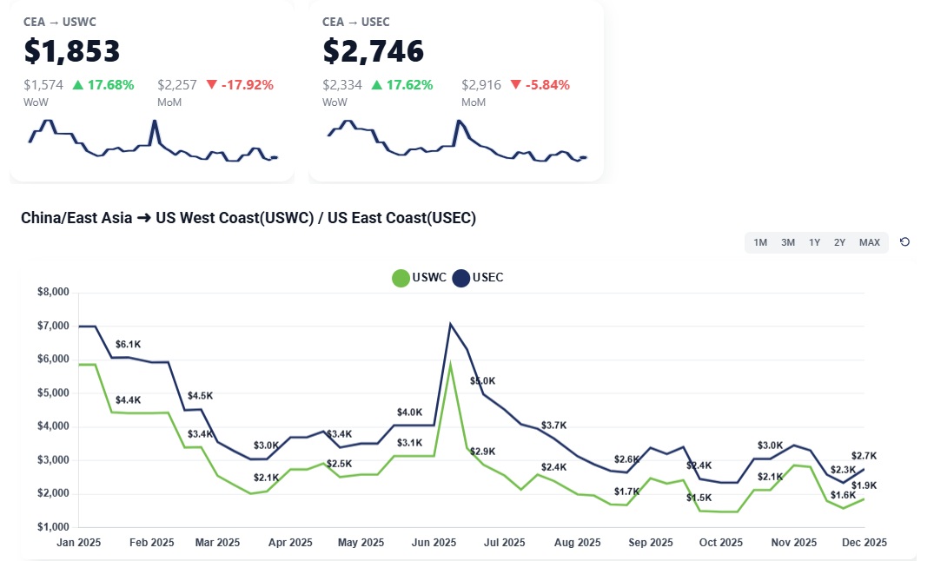Click red down arrow beside -5.84%
The width and height of the screenshot is (934, 561).
coord(515,85)
